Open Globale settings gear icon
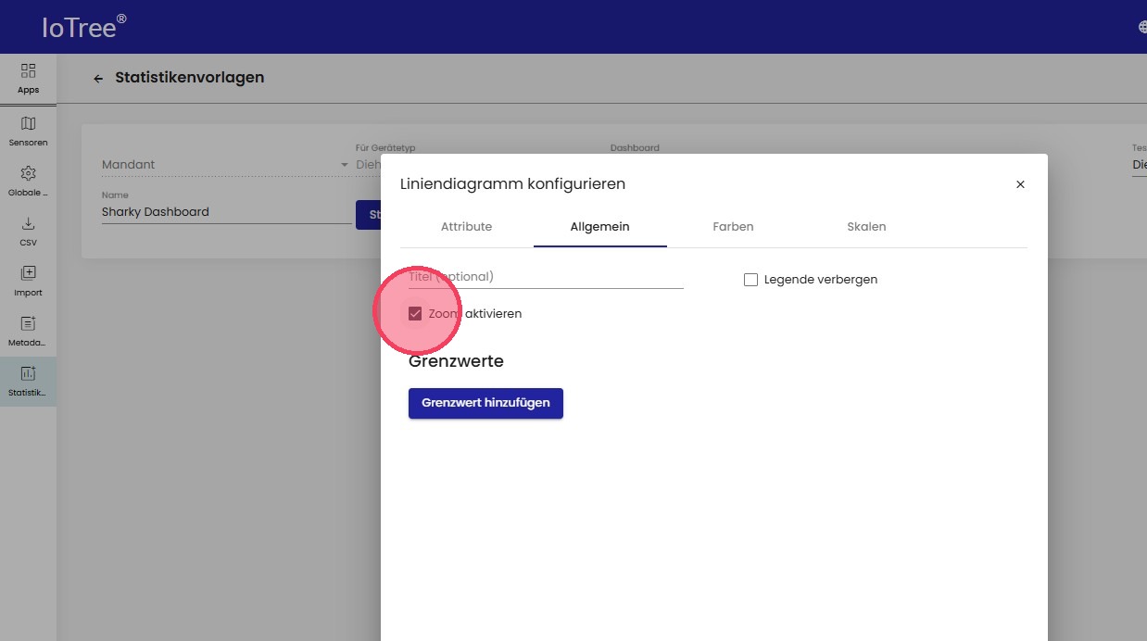This screenshot has width=1147, height=641. point(28,174)
